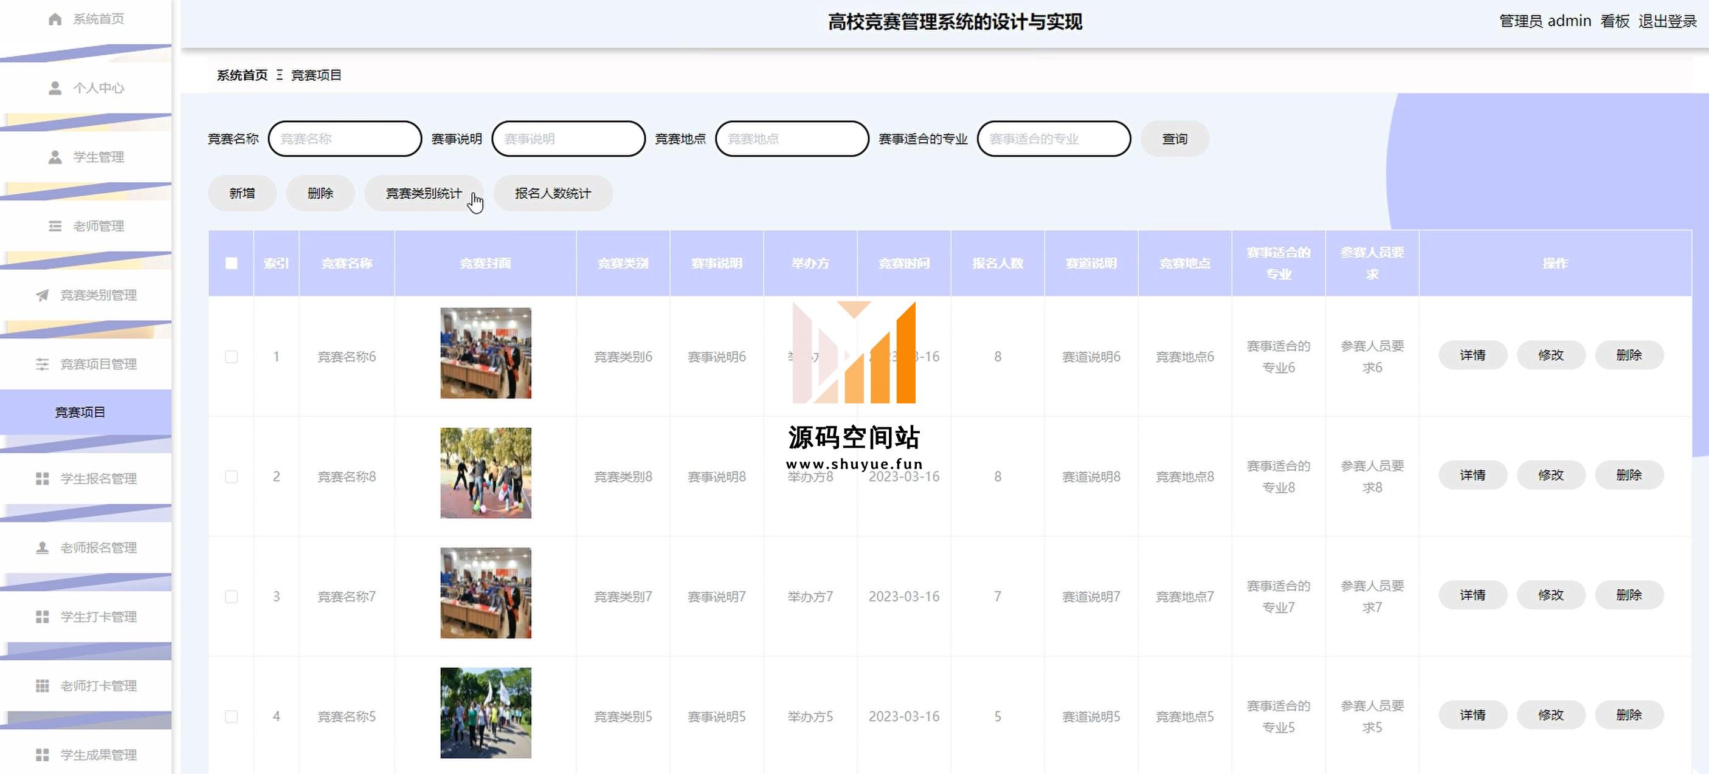
Task: Click the home icon beside 系统首页
Action: tap(55, 19)
